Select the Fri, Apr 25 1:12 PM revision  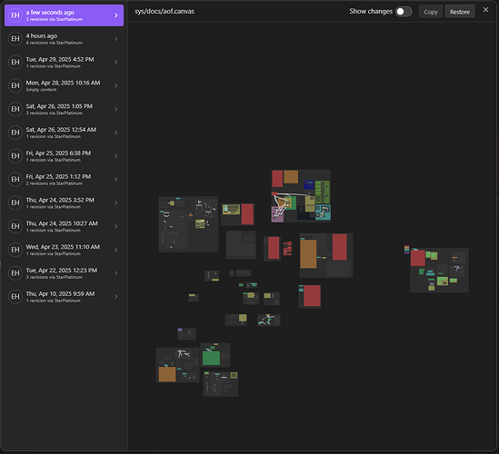[64, 180]
